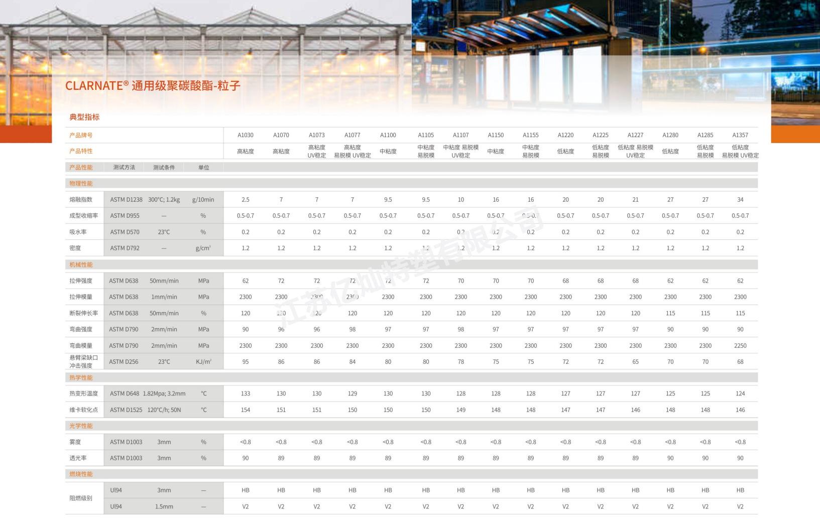The height and width of the screenshot is (532, 820).
Task: Click the 测试方法 column header
Action: click(124, 167)
